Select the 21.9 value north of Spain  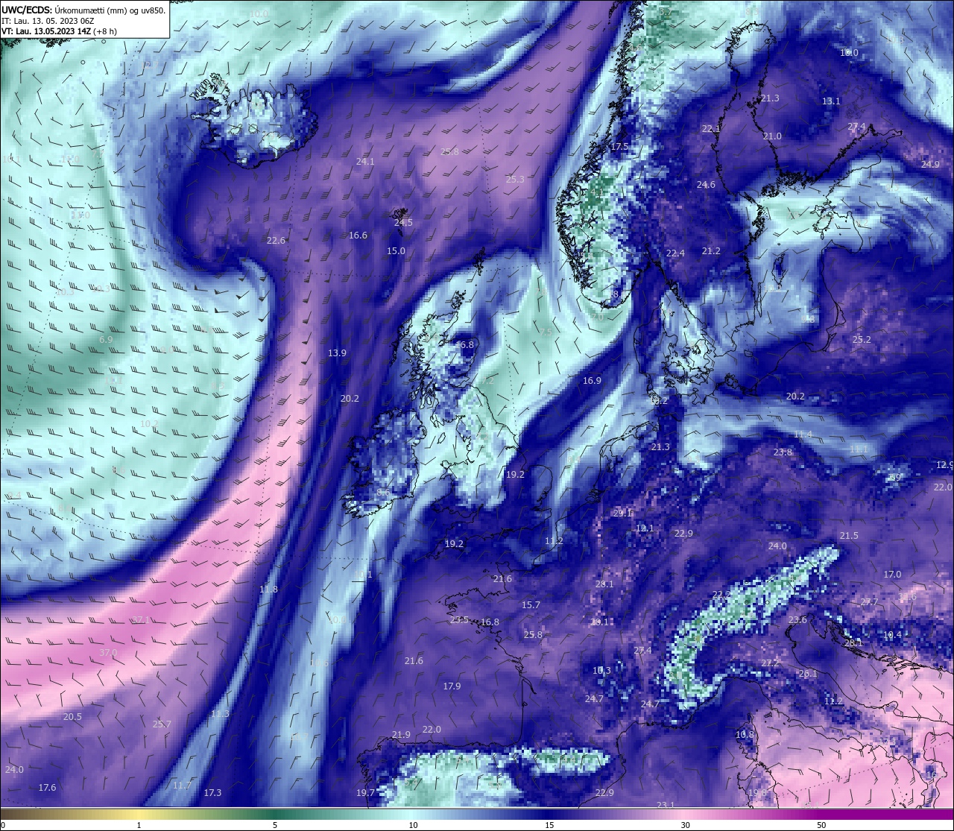[401, 735]
